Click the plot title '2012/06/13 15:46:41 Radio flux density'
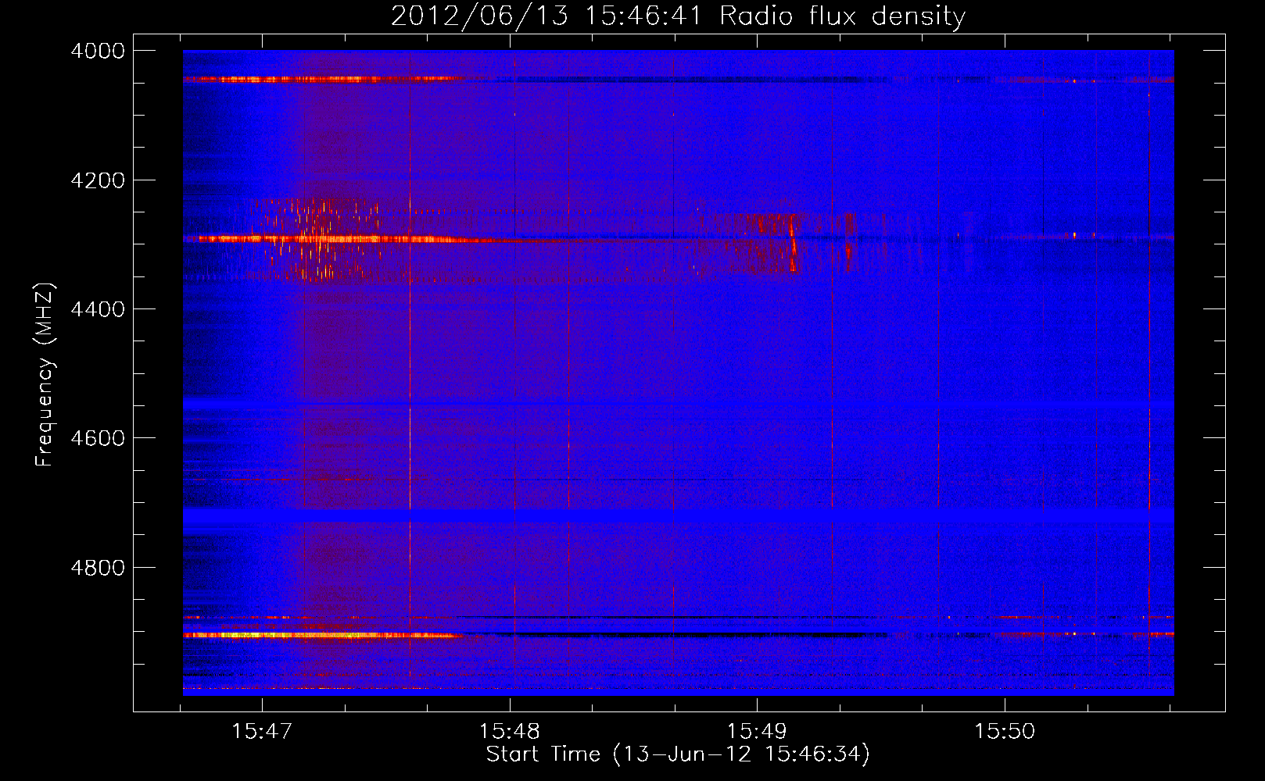Image resolution: width=1265 pixels, height=781 pixels. pos(678,16)
